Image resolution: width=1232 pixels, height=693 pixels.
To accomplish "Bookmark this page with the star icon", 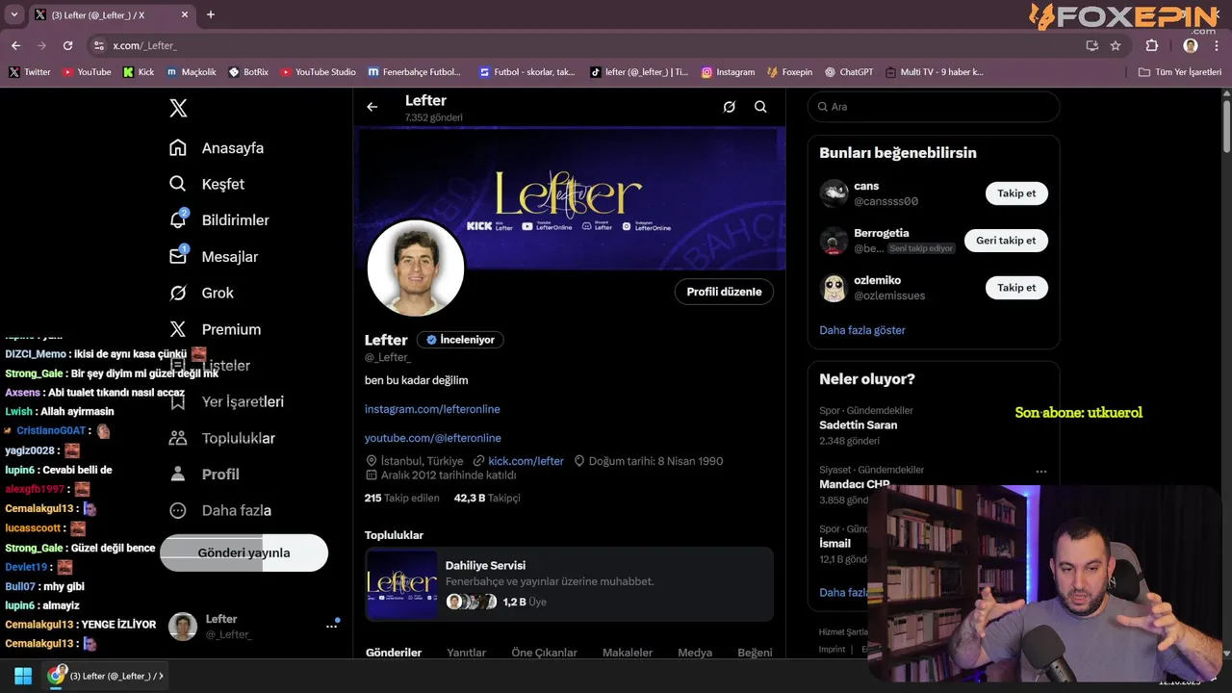I will [1116, 45].
